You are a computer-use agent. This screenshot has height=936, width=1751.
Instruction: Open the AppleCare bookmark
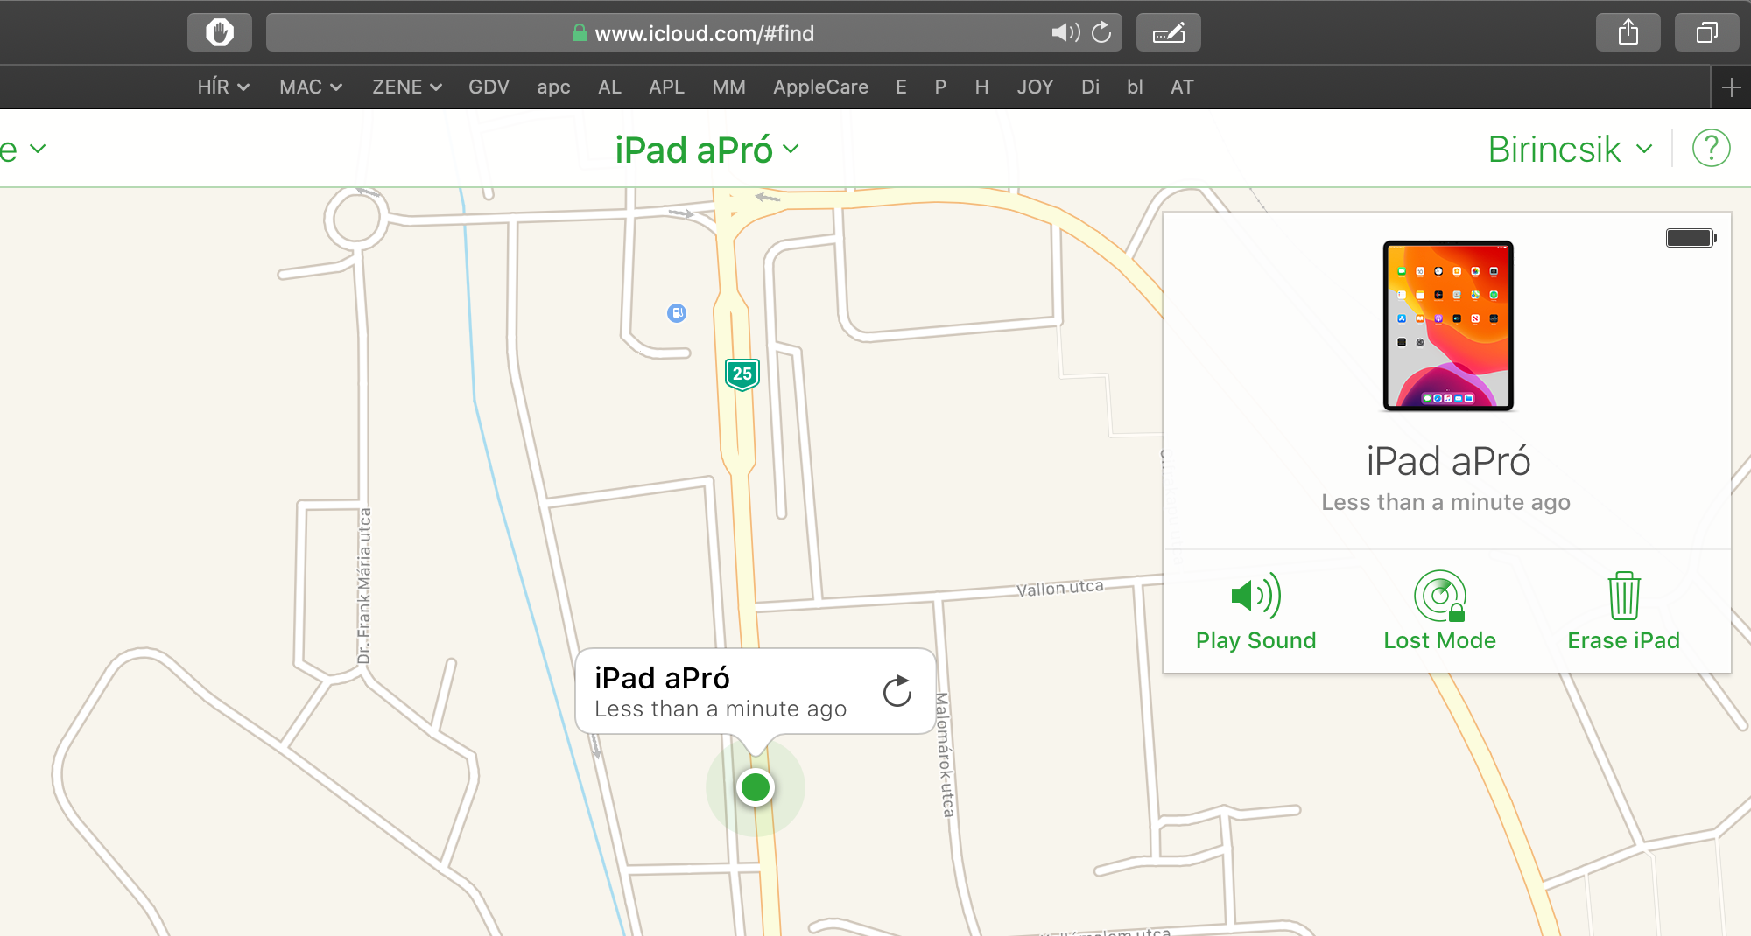coord(820,87)
